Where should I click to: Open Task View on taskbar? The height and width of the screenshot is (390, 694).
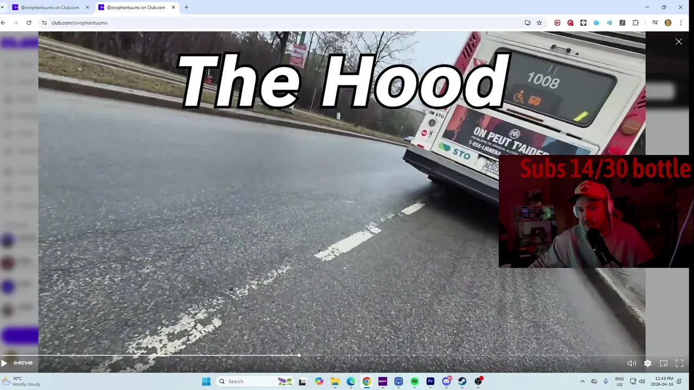tap(303, 381)
